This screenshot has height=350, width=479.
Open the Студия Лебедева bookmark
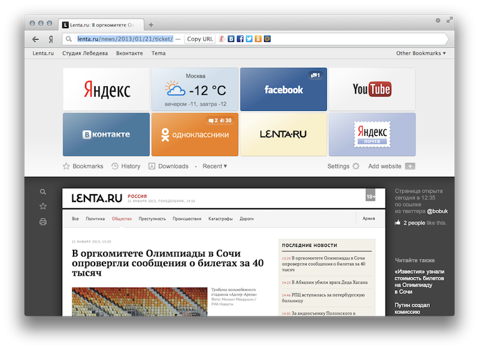[85, 53]
